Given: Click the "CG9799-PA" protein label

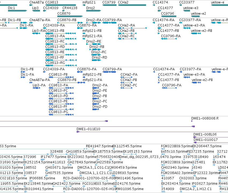Looking at the screenshot, I should [112, 69].
